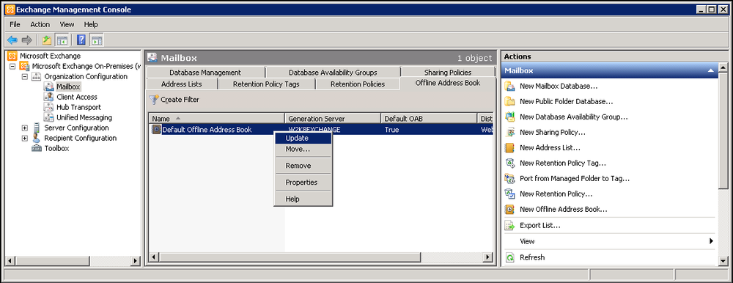The width and height of the screenshot is (733, 283).
Task: Click Export List... action link
Action: pos(540,226)
